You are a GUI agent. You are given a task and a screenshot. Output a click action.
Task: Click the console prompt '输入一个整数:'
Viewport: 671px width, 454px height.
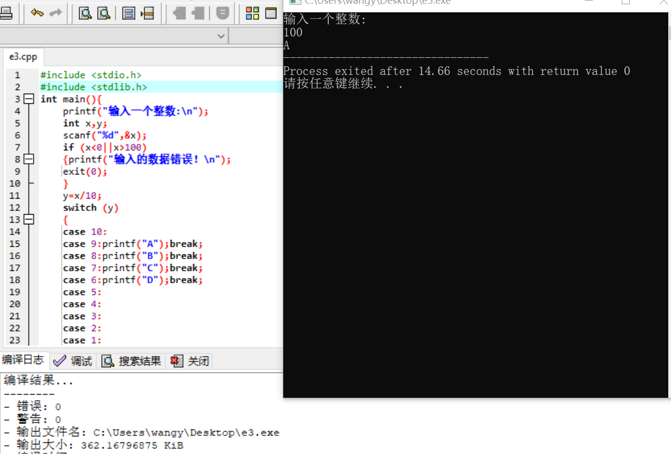(325, 20)
